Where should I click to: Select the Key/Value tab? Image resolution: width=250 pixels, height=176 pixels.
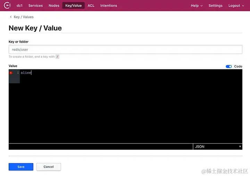pos(73,6)
